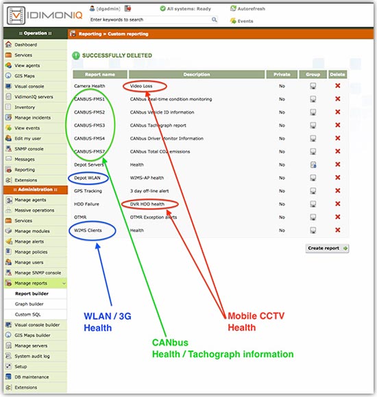This screenshot has height=397, width=377.
Task: Open the CANBUS-FMS3 report link
Action: coord(89,125)
